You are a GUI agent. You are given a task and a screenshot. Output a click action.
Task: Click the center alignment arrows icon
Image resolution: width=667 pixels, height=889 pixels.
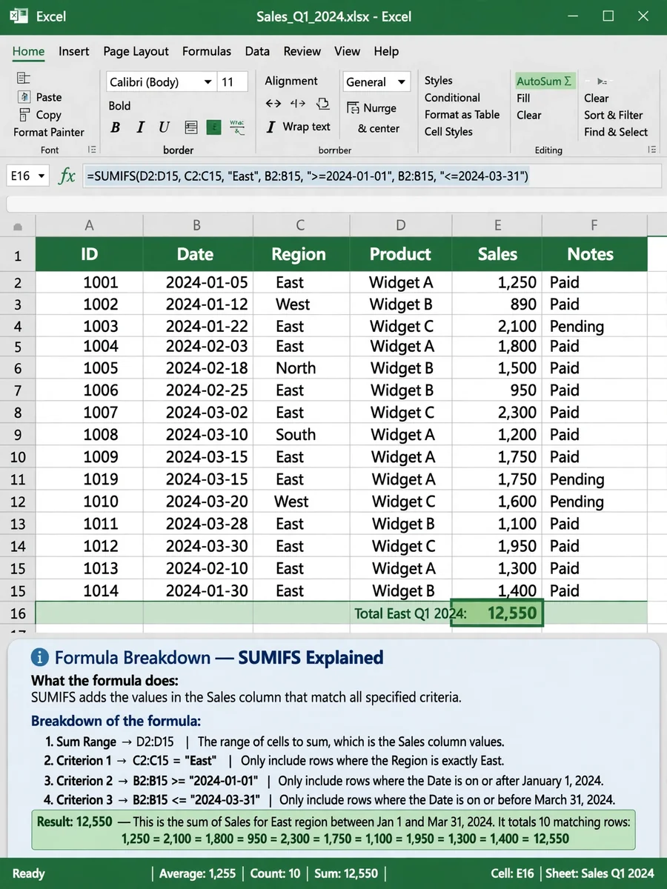coord(298,104)
